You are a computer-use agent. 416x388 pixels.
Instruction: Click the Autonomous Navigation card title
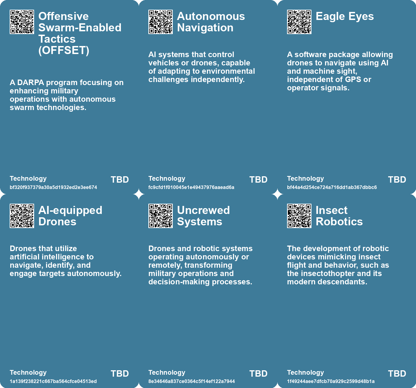coord(211,22)
